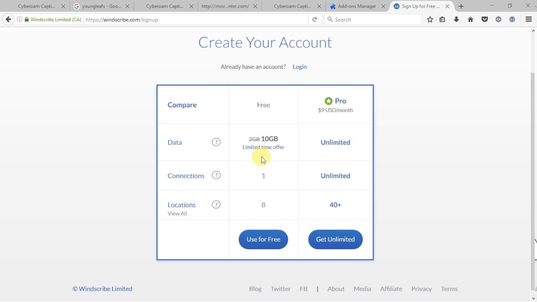537x302 pixels.
Task: Click the scrollbar down arrow
Action: (x=533, y=298)
